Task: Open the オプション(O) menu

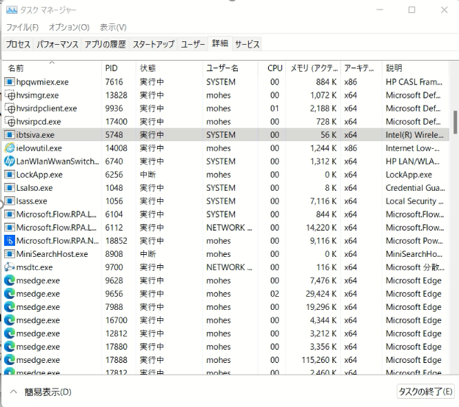Action: click(69, 28)
